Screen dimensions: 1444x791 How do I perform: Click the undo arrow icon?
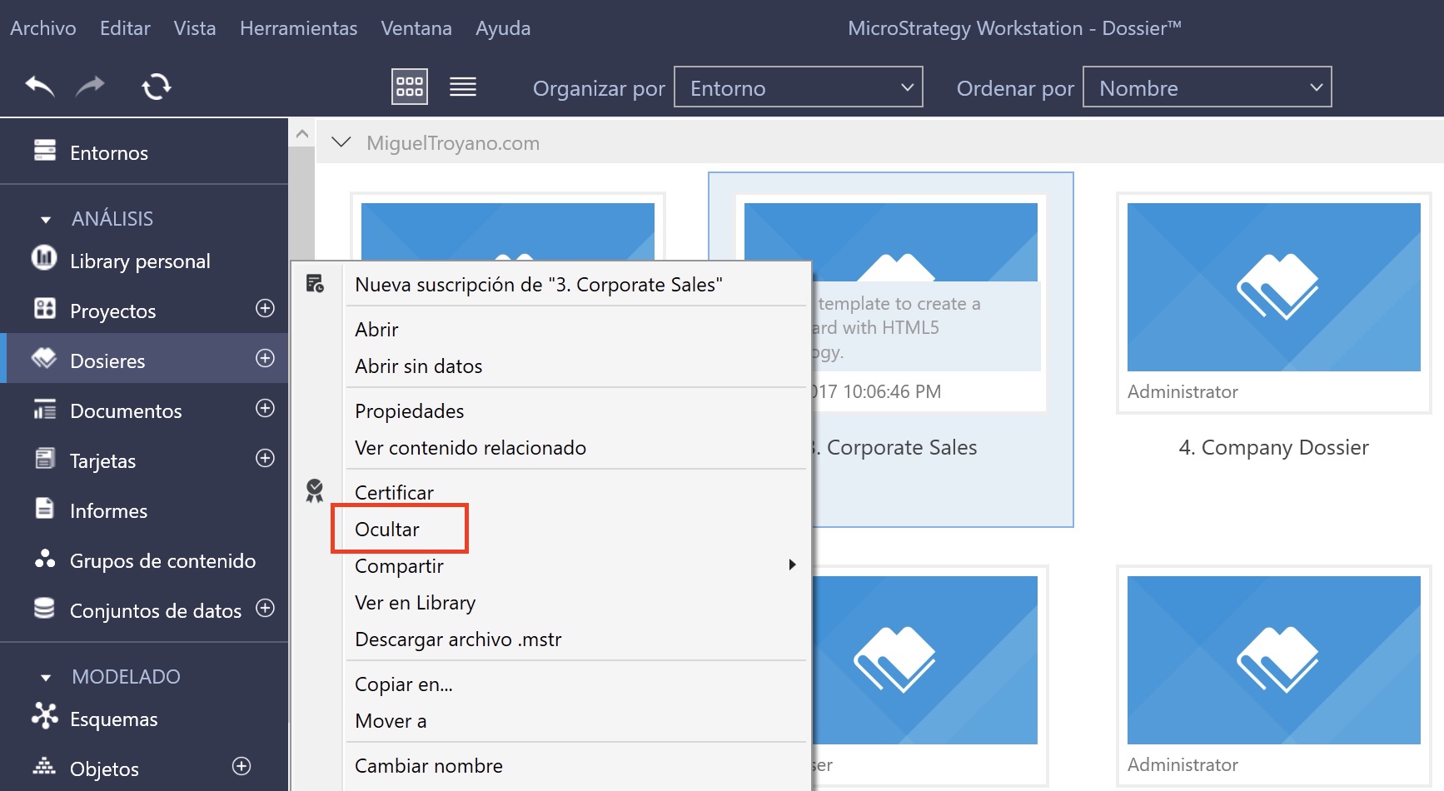[x=39, y=86]
